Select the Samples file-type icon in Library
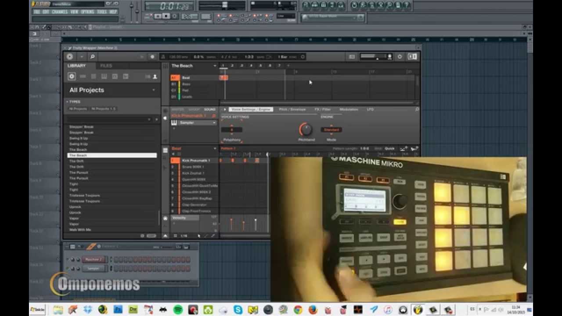This screenshot has width=562, height=316. tap(126, 76)
